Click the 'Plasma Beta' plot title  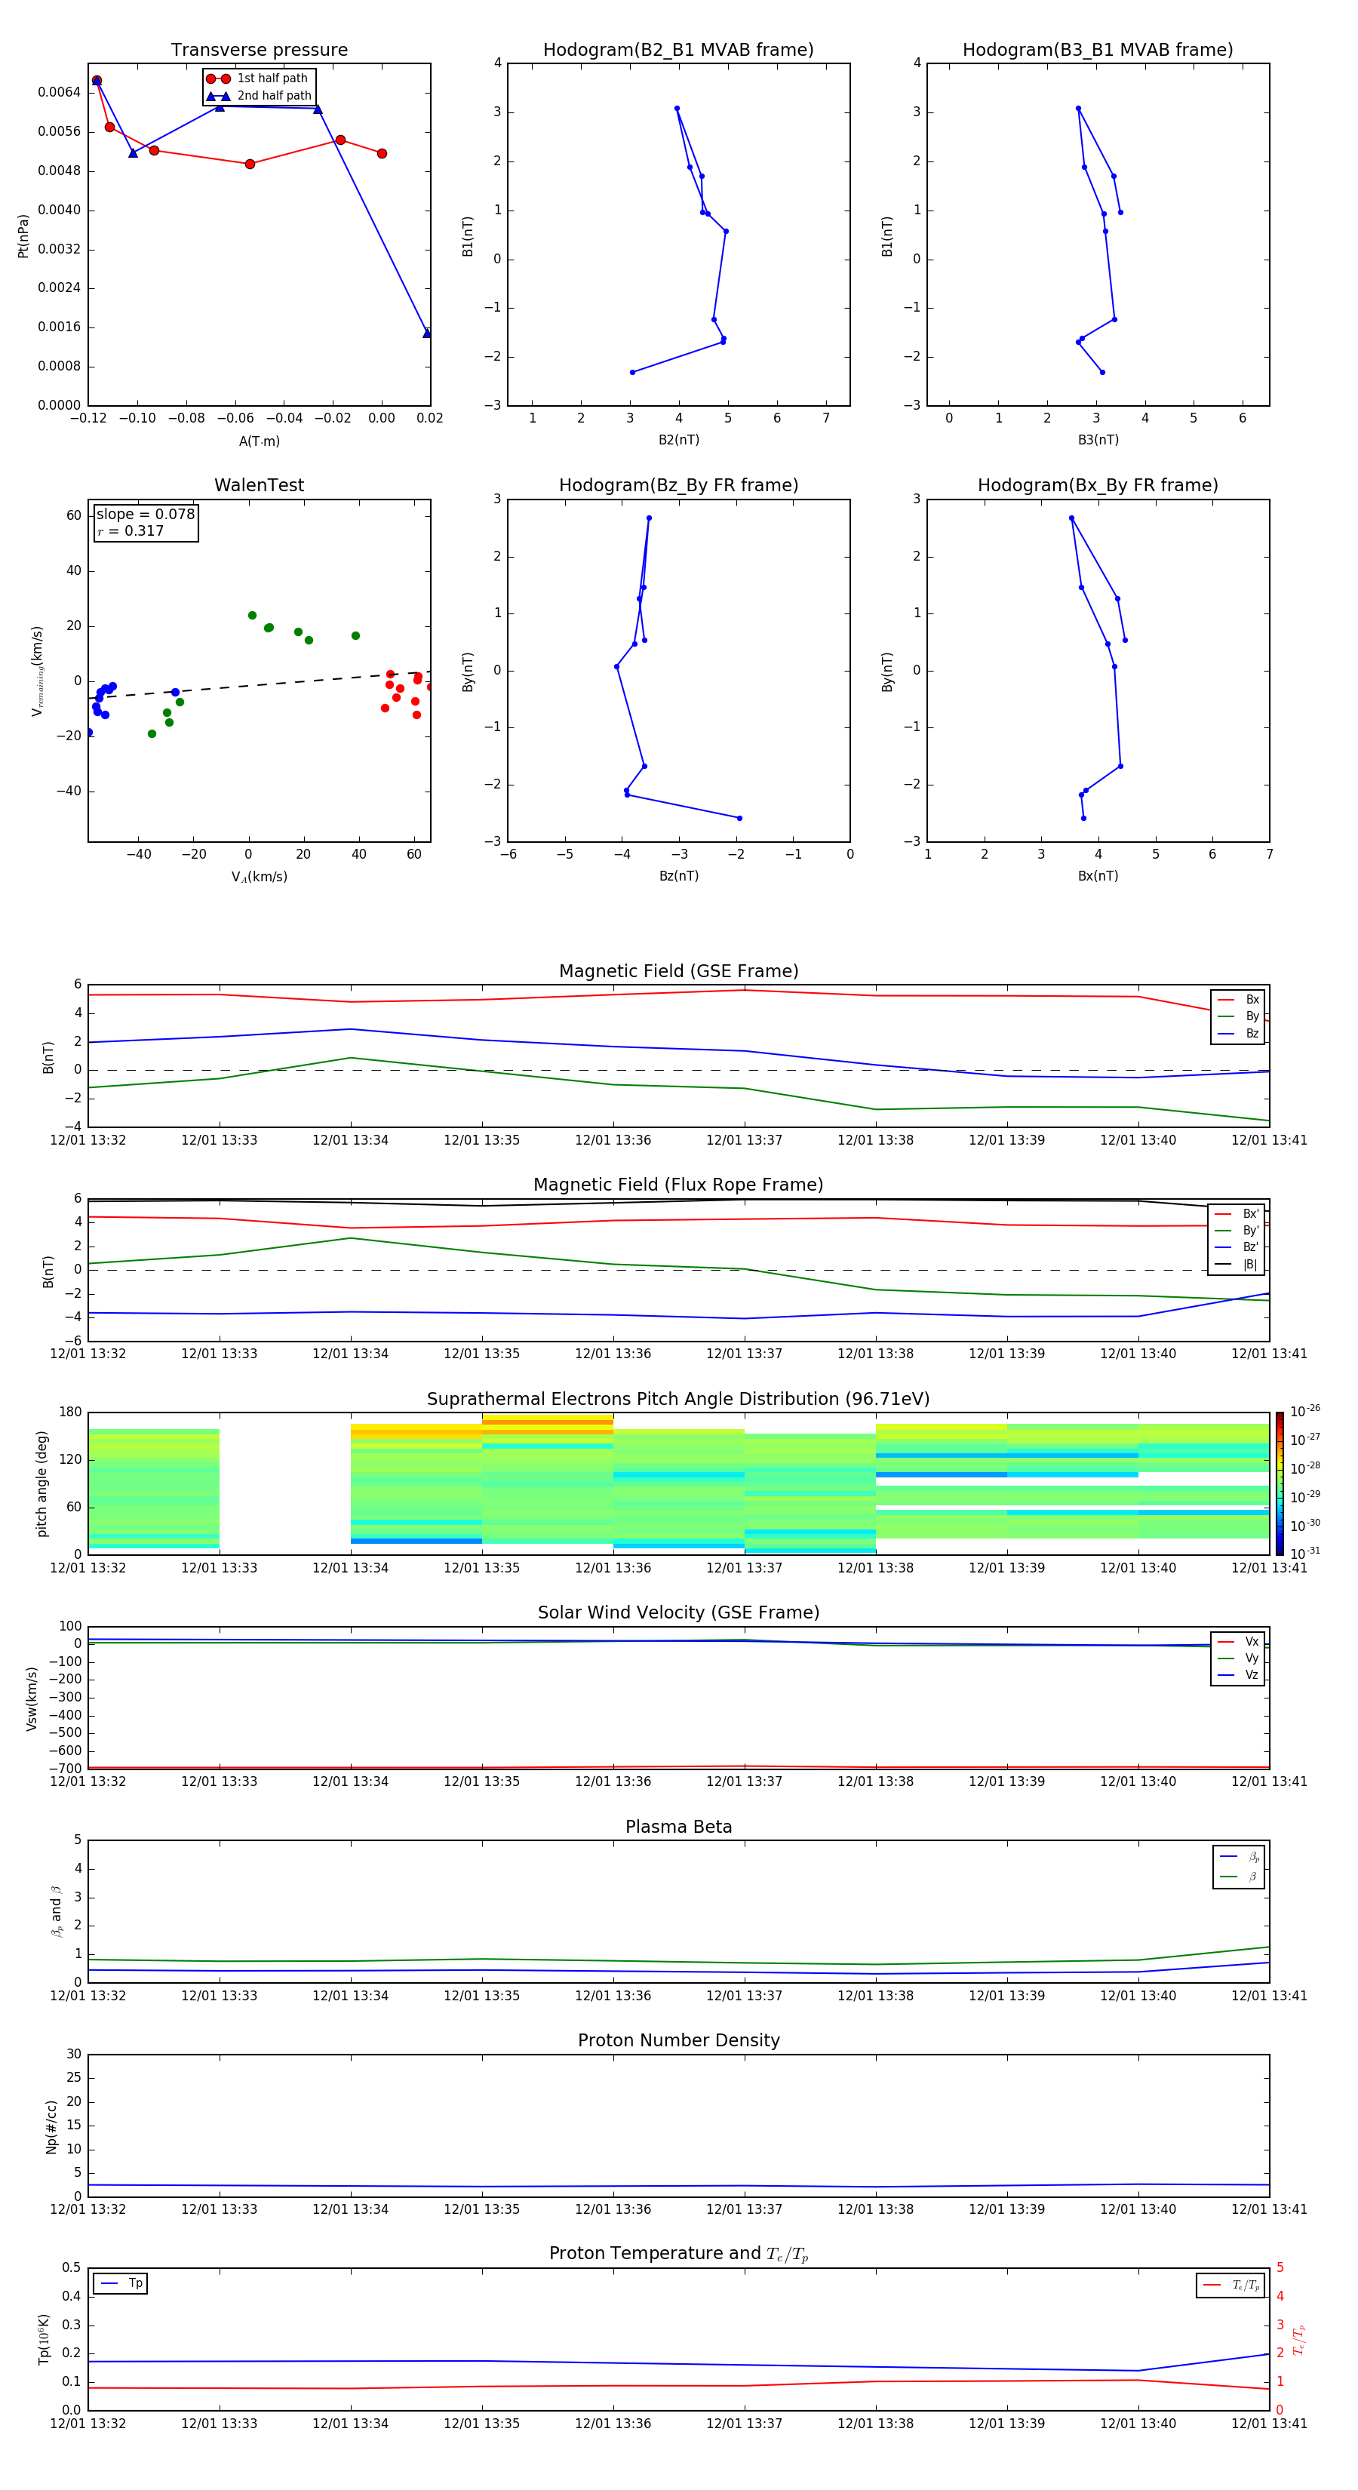point(678,1827)
